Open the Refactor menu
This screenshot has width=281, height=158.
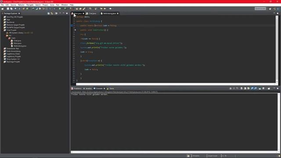click(x=21, y=5)
